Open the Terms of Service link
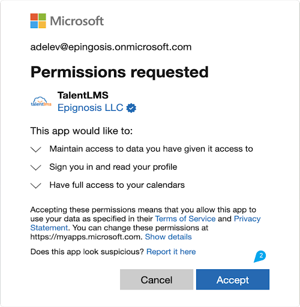The height and width of the screenshot is (307, 300). point(185,219)
